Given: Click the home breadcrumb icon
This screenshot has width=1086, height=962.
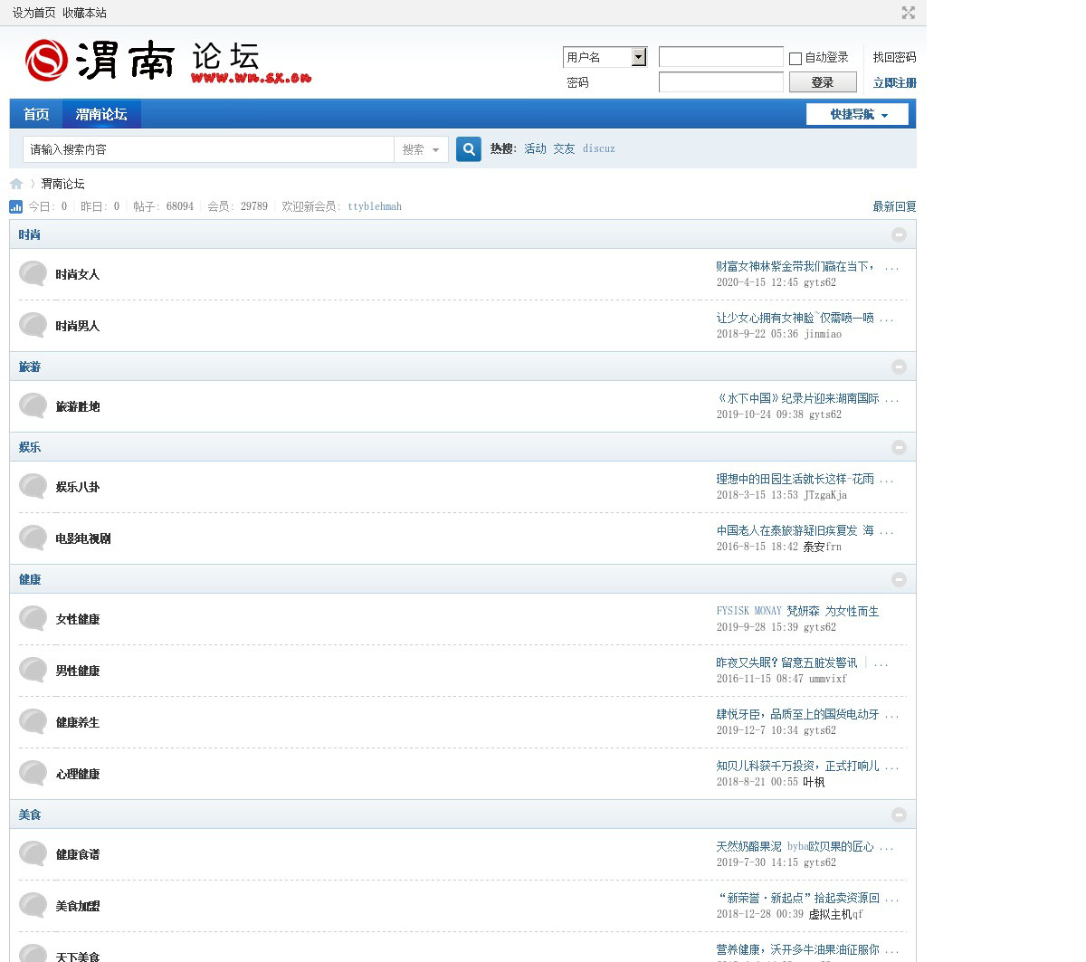Looking at the screenshot, I should (x=16, y=184).
